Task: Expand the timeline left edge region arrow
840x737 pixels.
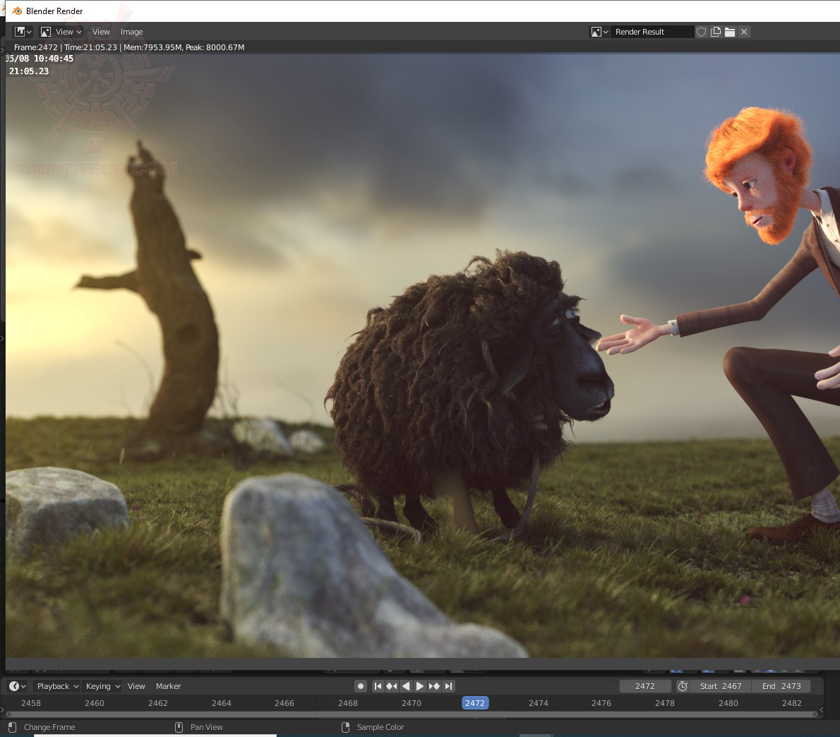Action: click(x=3, y=709)
